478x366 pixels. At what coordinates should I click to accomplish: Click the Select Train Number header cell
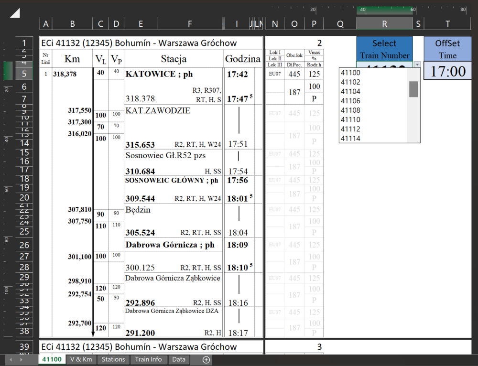pyautogui.click(x=384, y=49)
